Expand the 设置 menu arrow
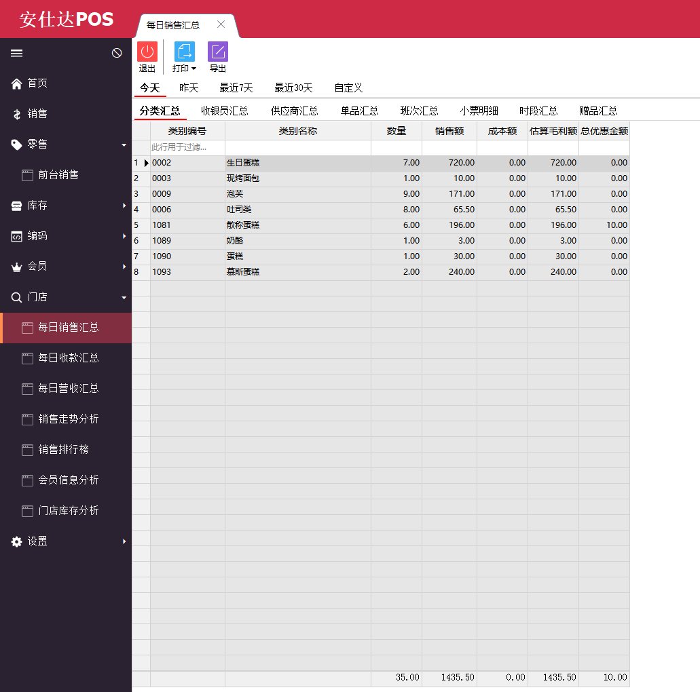The image size is (700, 692). point(124,541)
